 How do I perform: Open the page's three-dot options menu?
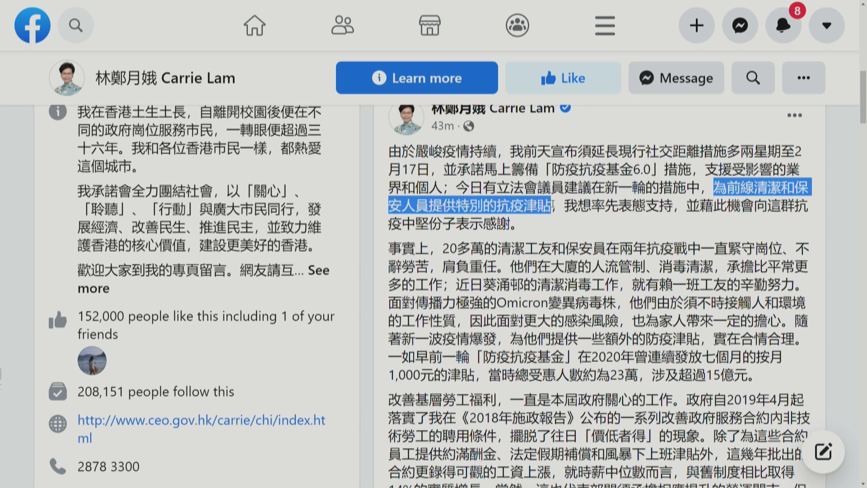[x=803, y=78]
